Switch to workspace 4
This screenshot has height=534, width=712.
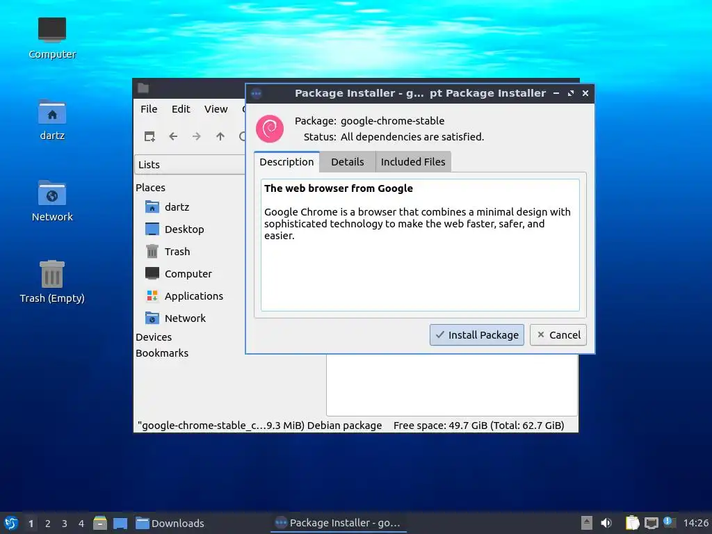[81, 524]
